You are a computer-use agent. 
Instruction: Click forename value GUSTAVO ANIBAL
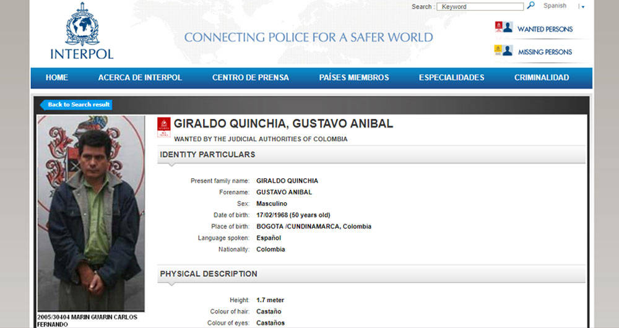pos(284,192)
